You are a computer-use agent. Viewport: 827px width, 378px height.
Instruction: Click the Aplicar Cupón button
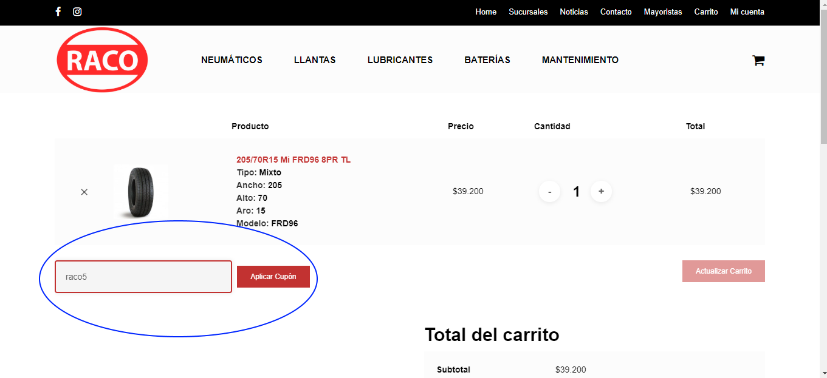(x=273, y=277)
